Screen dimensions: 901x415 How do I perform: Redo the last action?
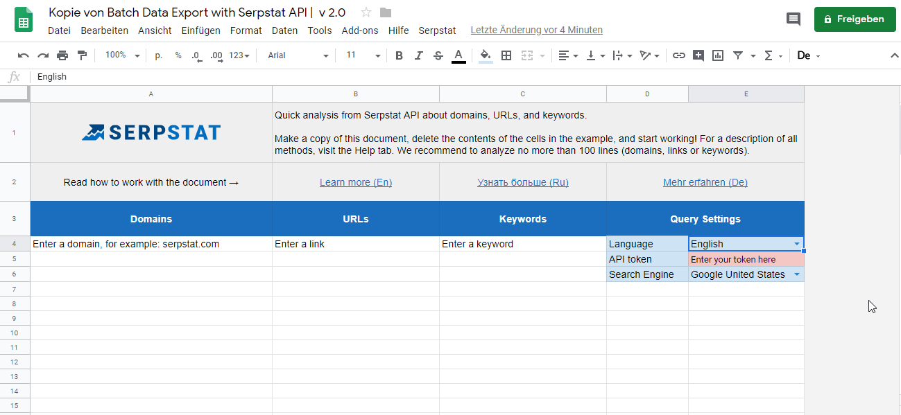tap(43, 55)
